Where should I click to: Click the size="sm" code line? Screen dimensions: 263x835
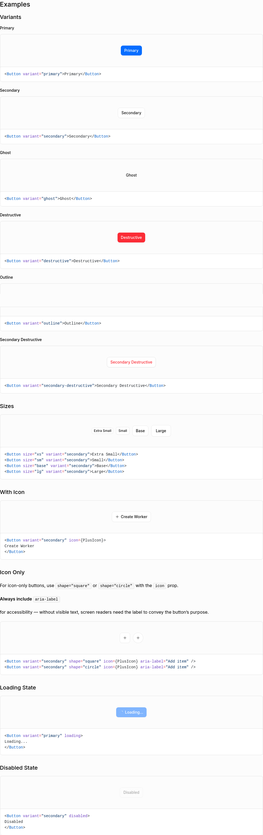pyautogui.click(x=64, y=460)
